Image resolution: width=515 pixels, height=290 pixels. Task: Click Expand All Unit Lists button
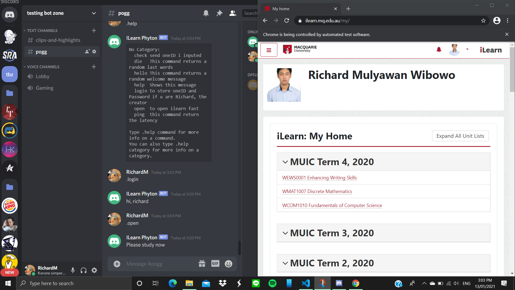[x=460, y=136]
